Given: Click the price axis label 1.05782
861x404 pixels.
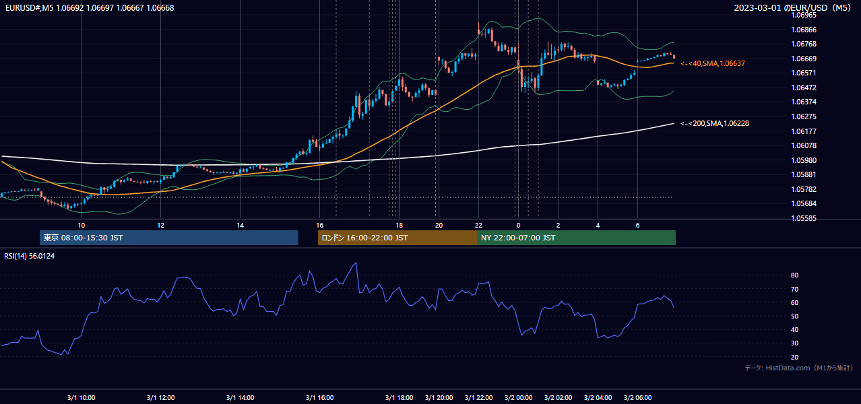Looking at the screenshot, I should click(804, 189).
